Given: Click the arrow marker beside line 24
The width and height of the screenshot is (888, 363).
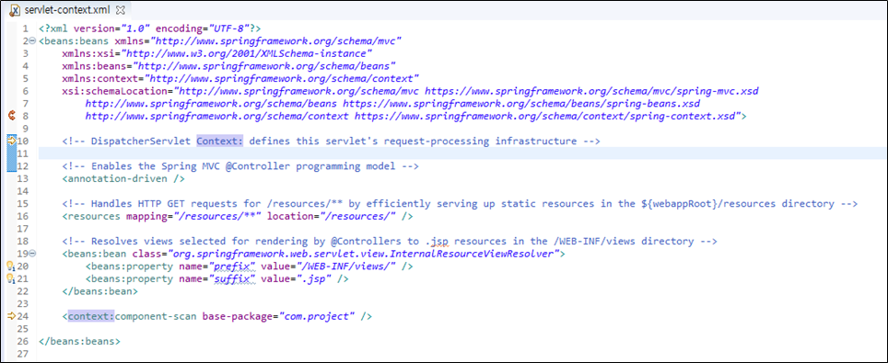Looking at the screenshot, I should [11, 316].
